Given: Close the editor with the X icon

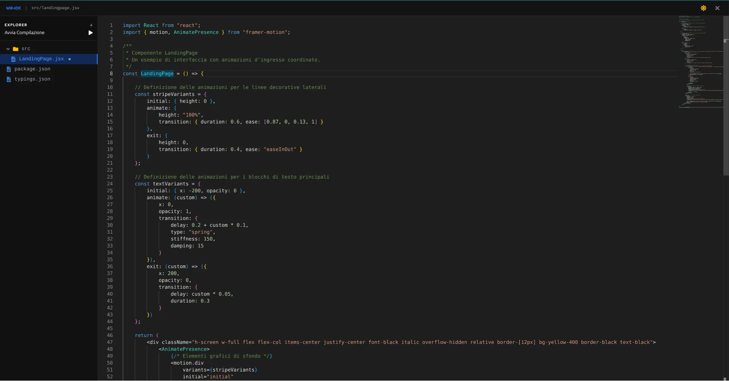Looking at the screenshot, I should [717, 8].
